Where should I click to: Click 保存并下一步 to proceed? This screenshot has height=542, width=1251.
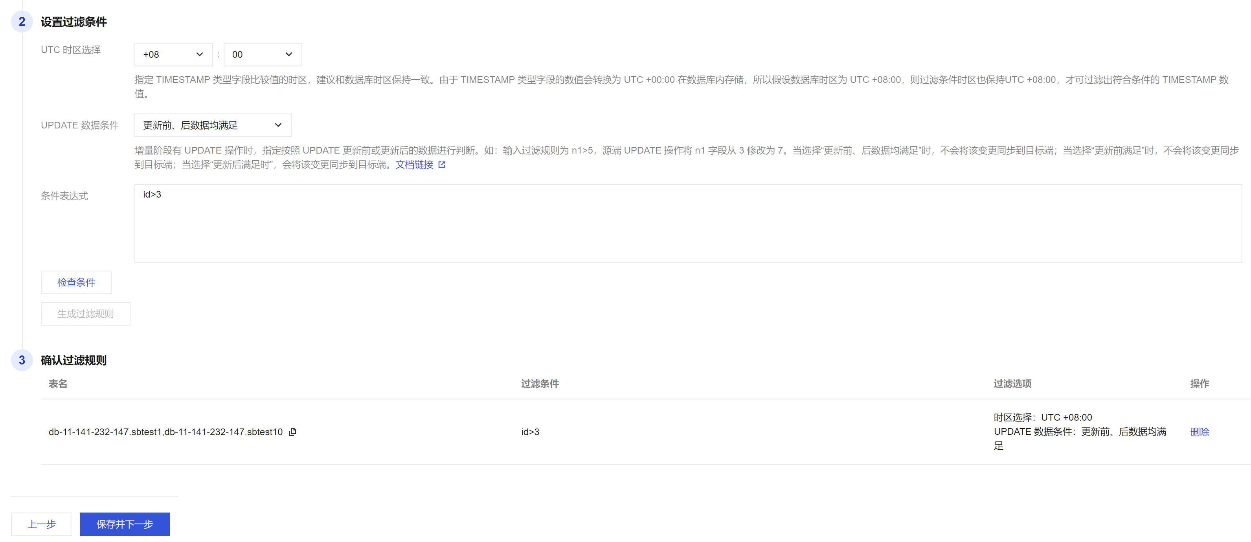(x=125, y=524)
